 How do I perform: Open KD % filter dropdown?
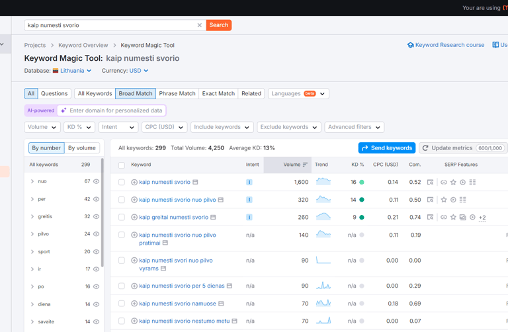tap(79, 127)
